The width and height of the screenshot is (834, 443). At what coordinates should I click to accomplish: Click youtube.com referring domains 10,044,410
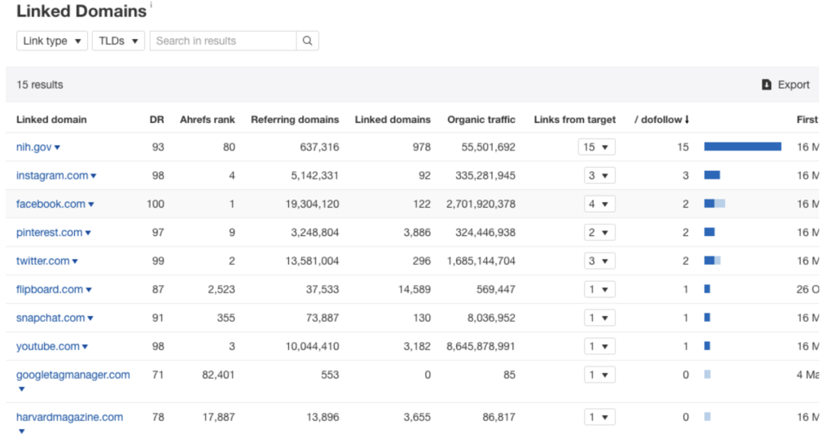point(312,346)
